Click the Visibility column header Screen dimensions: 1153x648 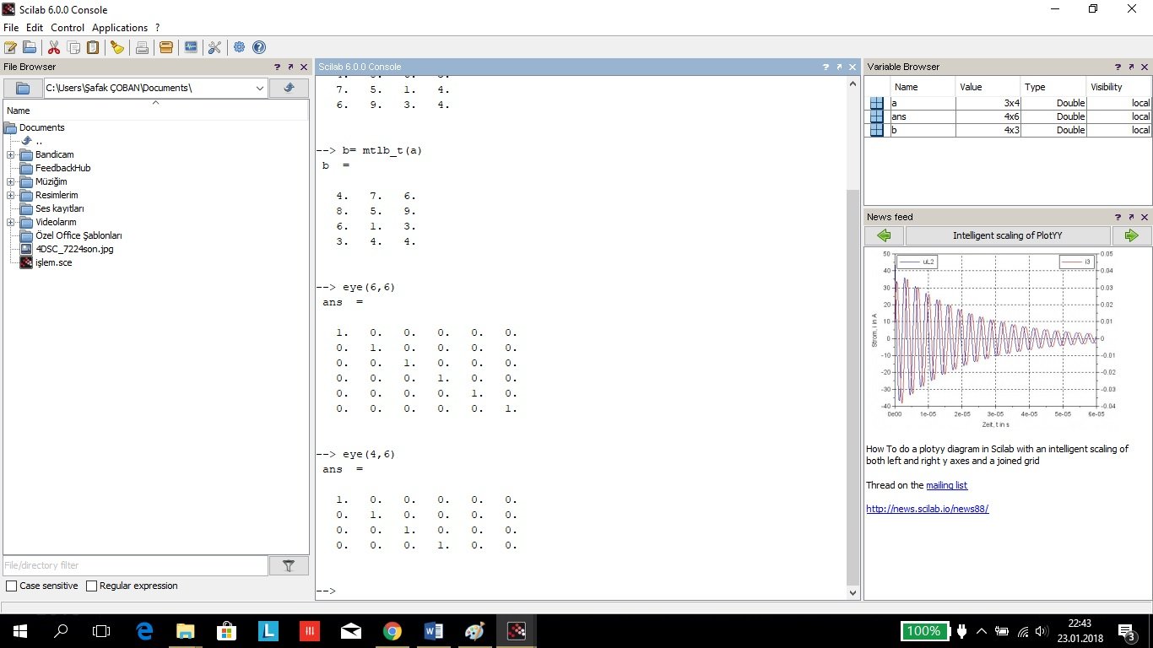pos(1118,87)
